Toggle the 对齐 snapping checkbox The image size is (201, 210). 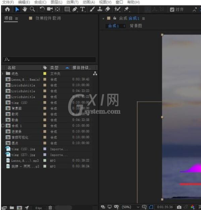point(172,9)
